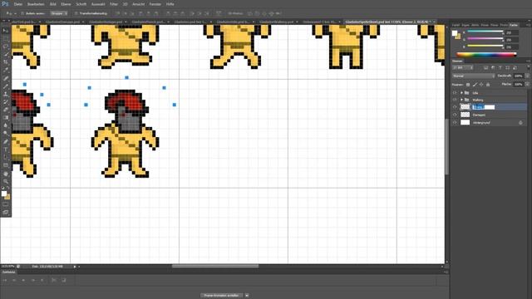Open the Bild menu
Viewport: 532px width, 299px height.
coord(53,4)
